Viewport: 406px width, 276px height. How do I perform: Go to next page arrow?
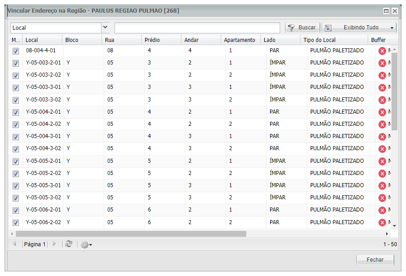[54, 244]
